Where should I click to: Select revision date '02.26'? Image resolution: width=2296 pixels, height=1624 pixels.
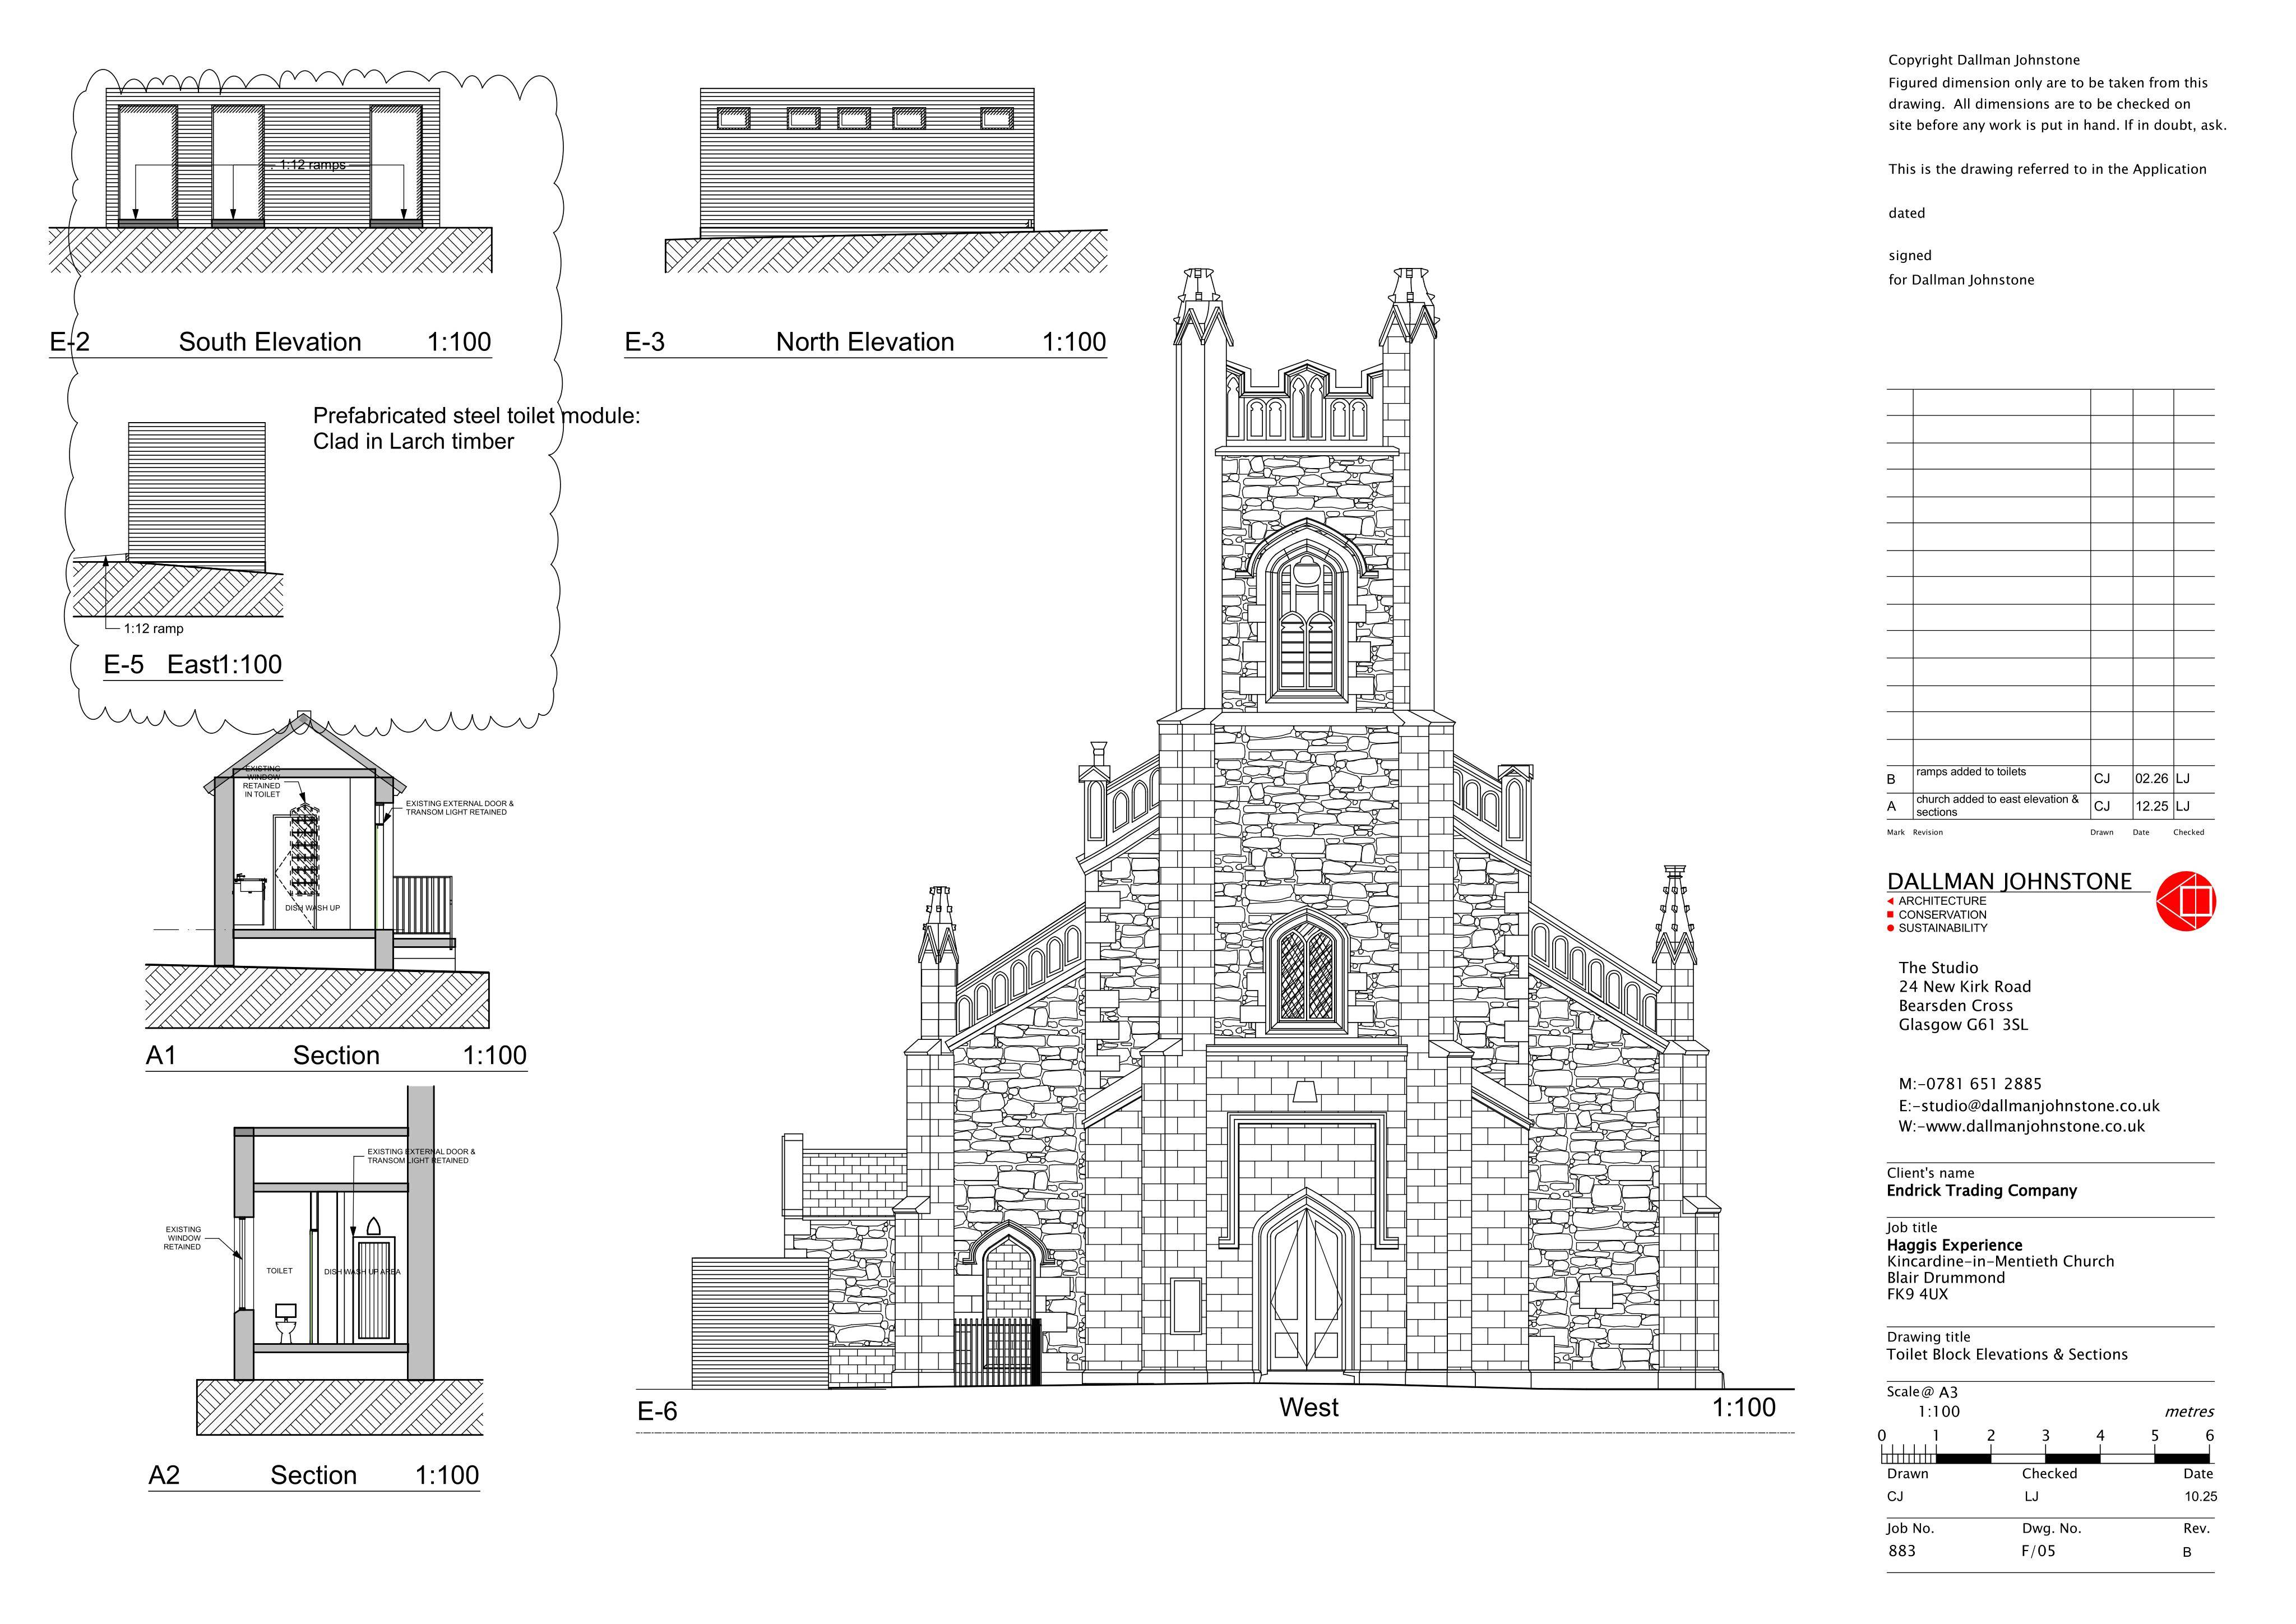[2152, 779]
